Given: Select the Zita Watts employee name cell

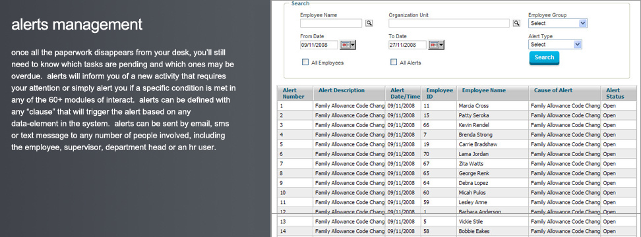Looking at the screenshot, I should tap(493, 163).
